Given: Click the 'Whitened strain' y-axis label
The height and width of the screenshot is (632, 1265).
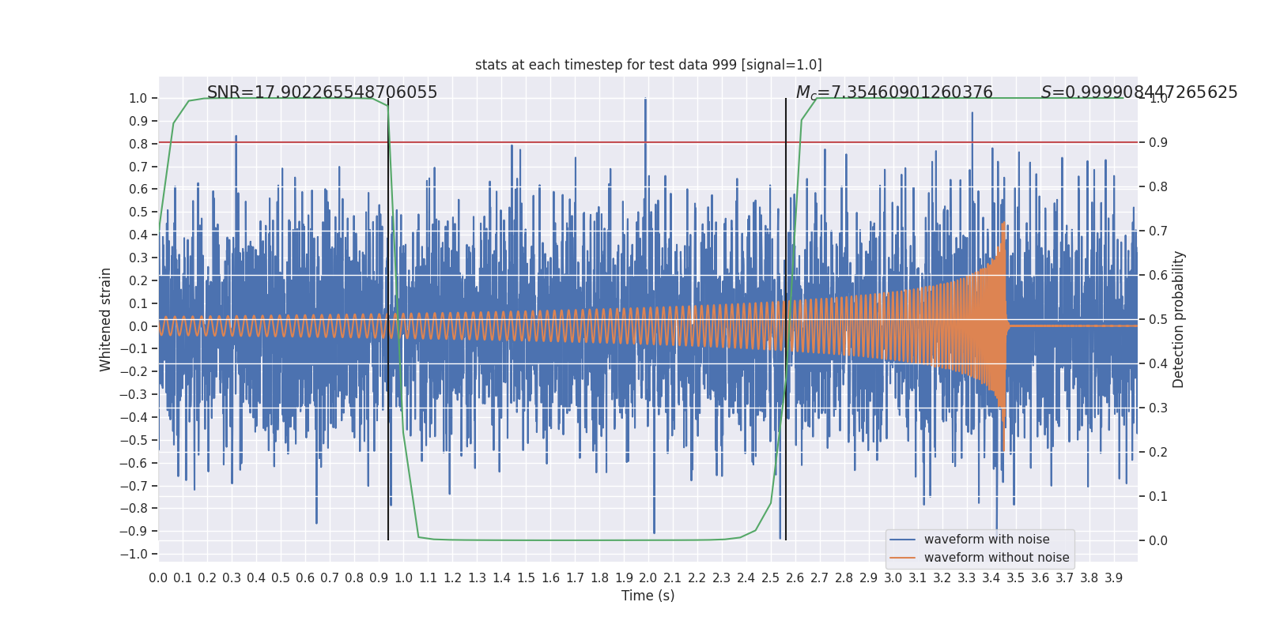Looking at the screenshot, I should pos(106,319).
